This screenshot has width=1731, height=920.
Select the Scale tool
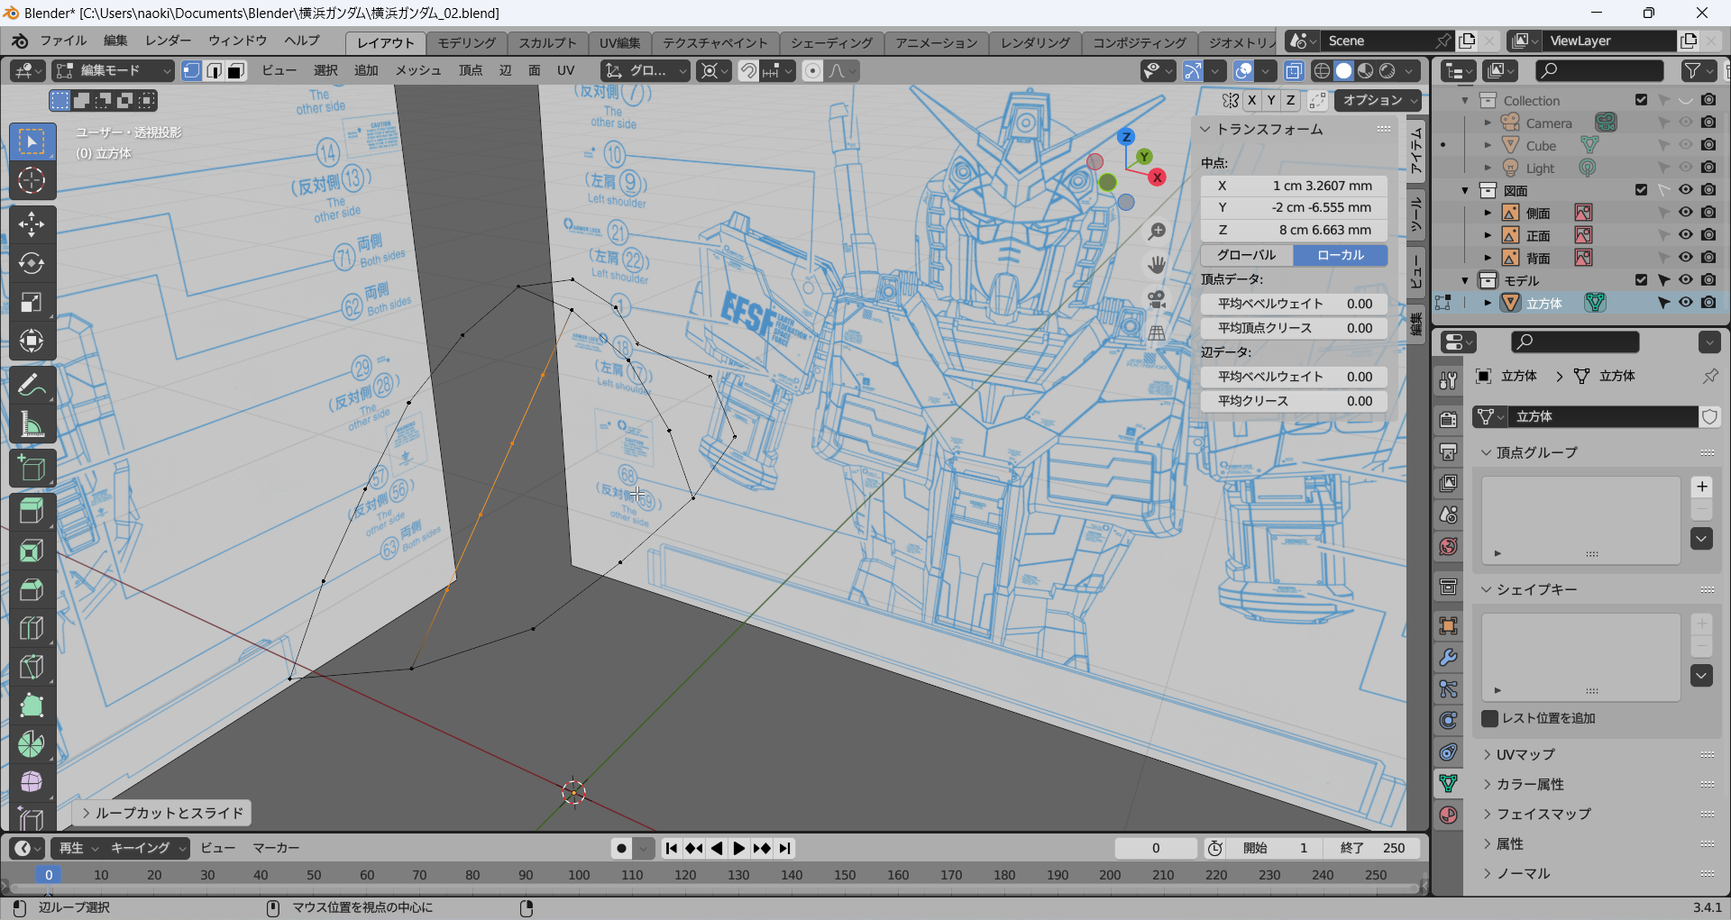click(32, 302)
